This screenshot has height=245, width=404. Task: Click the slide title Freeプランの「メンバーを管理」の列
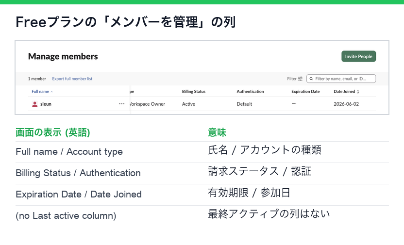(x=125, y=22)
